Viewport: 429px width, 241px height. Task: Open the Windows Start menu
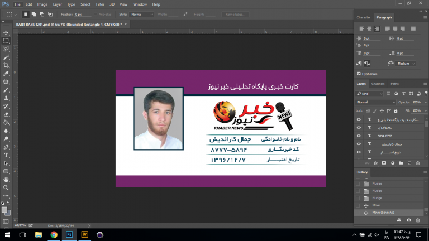7,235
